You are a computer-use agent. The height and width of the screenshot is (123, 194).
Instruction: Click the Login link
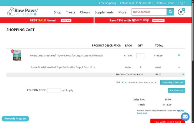(182, 3)
